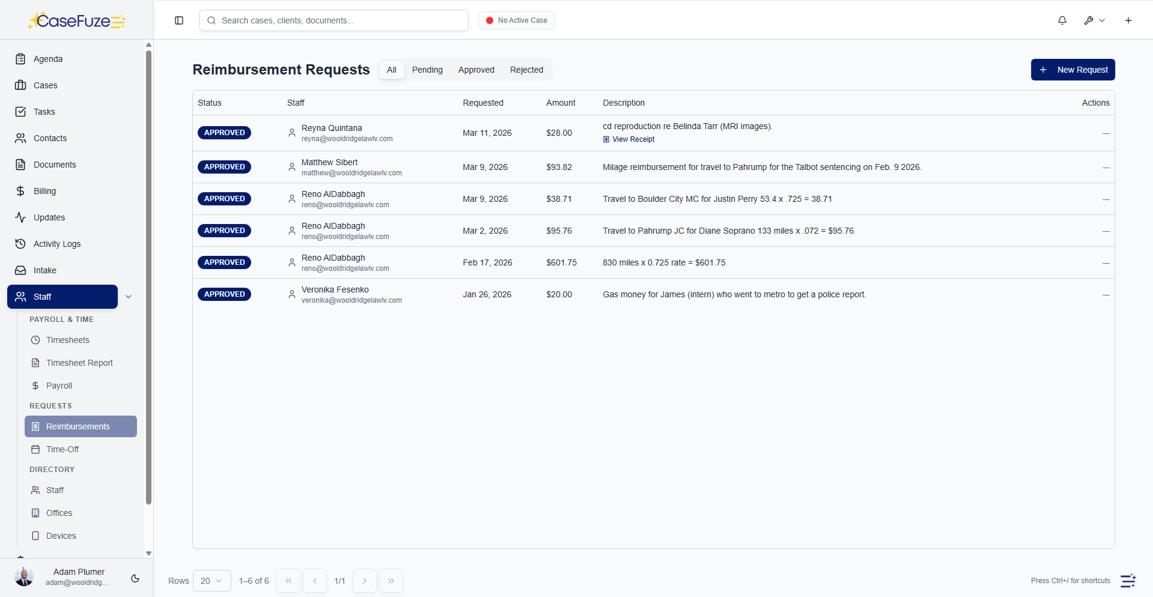Select the Rejected filter tab
Image resolution: width=1153 pixels, height=597 pixels.
tap(526, 69)
